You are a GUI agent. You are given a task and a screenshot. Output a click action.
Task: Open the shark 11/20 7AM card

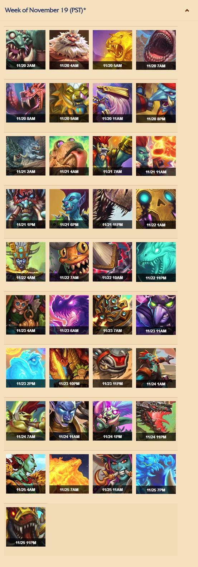pyautogui.click(x=156, y=50)
